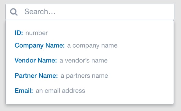Click the "a partners name" hint text
Viewport: 181px width, 111px height.
click(84, 76)
